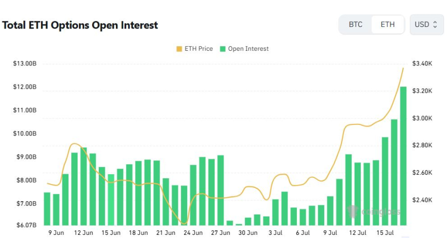447x238 pixels.
Task: Click the Total ETH Options Open Interest title
Action: (x=80, y=25)
